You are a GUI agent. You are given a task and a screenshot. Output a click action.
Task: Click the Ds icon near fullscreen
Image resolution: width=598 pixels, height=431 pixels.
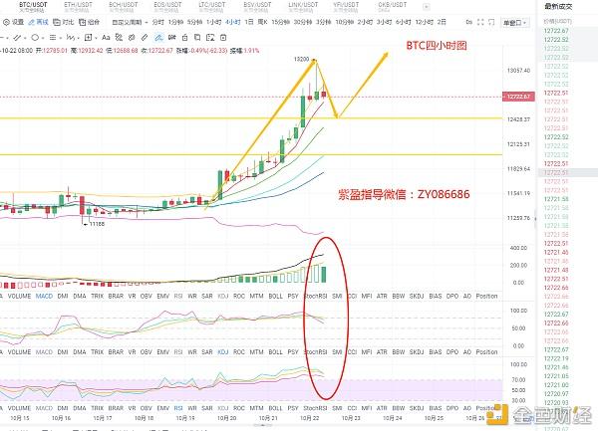[x=469, y=23]
